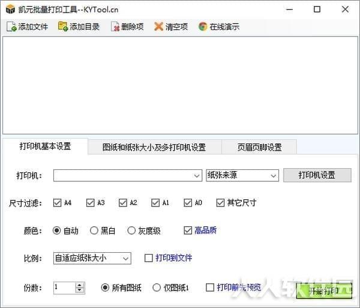Uncheck the A2 size filter checkbox
This screenshot has width=360, height=308.
pos(123,203)
